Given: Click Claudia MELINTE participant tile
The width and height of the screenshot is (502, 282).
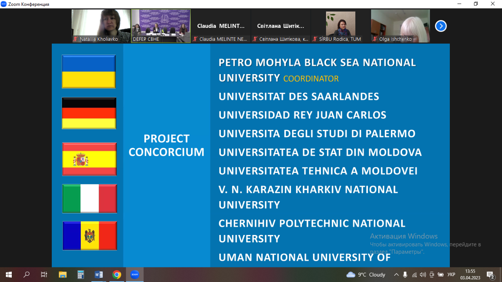Looking at the screenshot, I should tap(221, 26).
